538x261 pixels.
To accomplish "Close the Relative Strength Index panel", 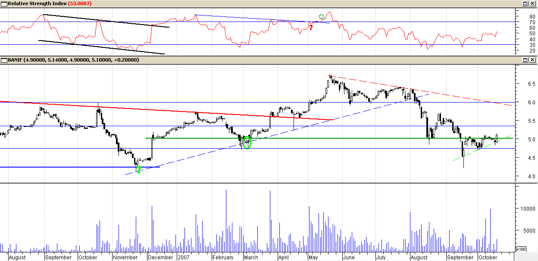I will pyautogui.click(x=533, y=3).
